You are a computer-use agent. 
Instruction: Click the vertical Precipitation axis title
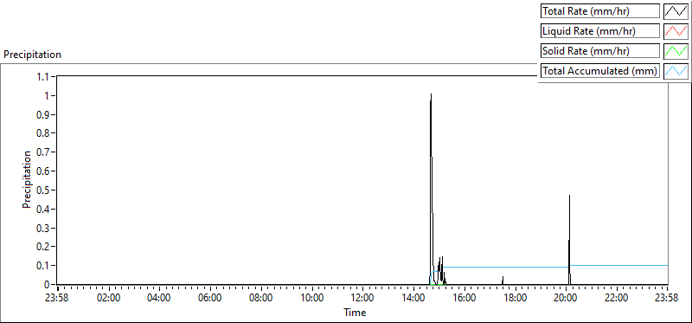pyautogui.click(x=27, y=180)
